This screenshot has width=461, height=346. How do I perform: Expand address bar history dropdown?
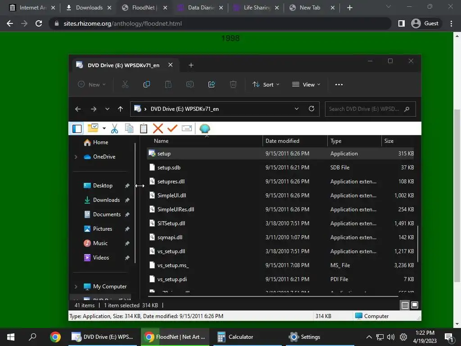coord(297,109)
